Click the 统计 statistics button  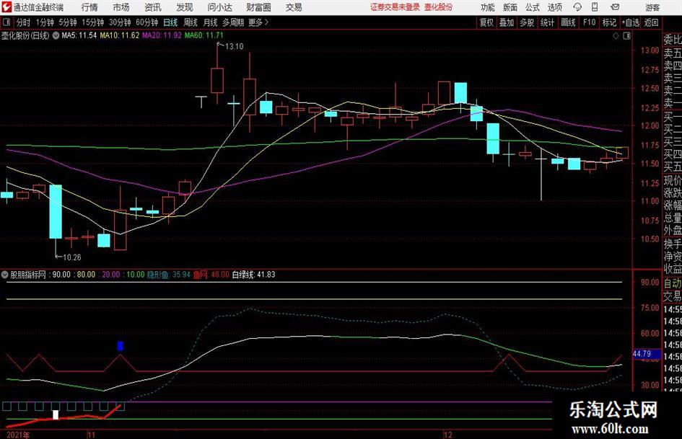(x=548, y=22)
